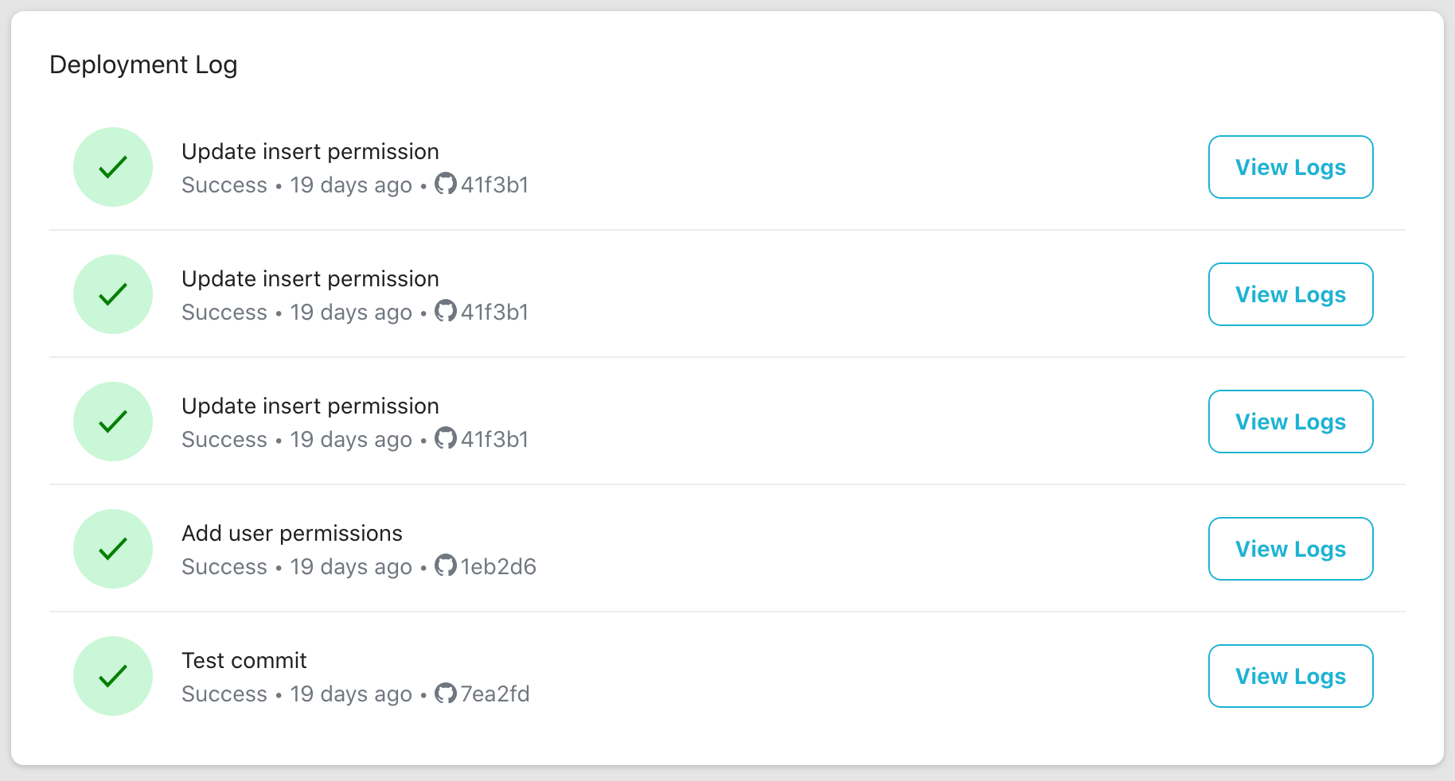
Task: View logs for Add user permissions deployment
Action: coord(1290,549)
